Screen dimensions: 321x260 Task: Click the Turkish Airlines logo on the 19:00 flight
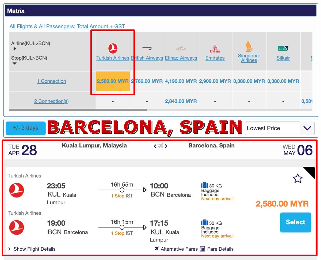[17, 227]
